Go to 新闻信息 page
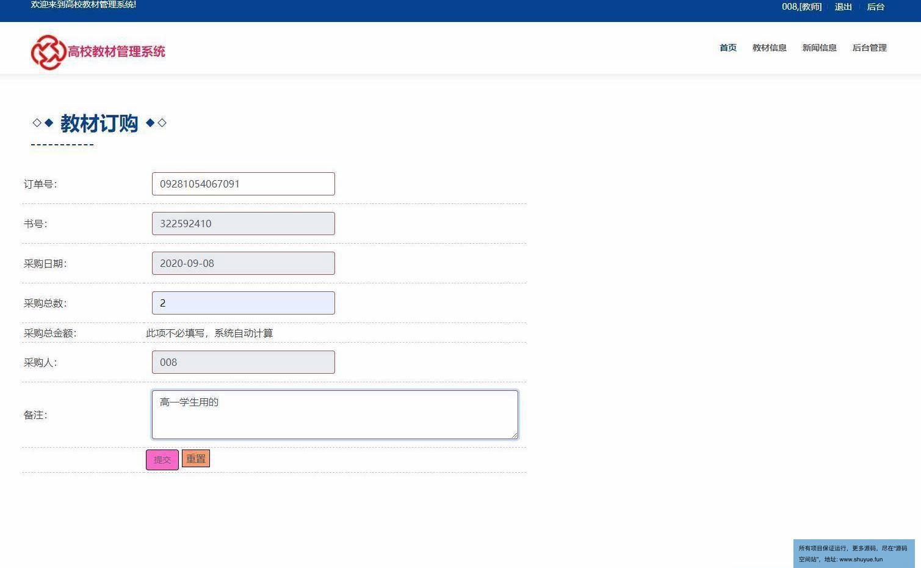Viewport: 921px width, 568px height. click(819, 48)
